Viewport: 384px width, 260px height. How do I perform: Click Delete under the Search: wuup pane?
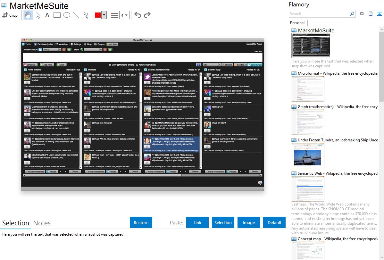tap(255, 172)
